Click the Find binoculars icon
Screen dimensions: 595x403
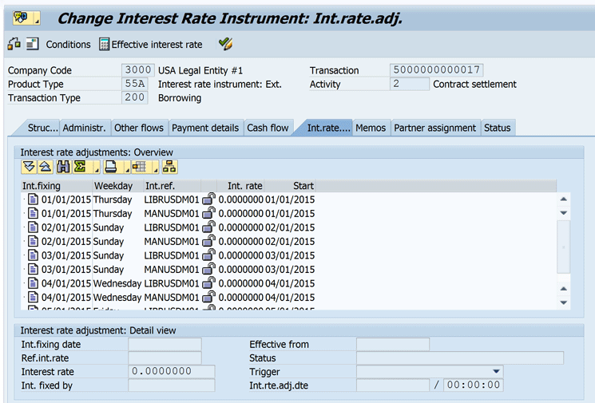tap(63, 167)
